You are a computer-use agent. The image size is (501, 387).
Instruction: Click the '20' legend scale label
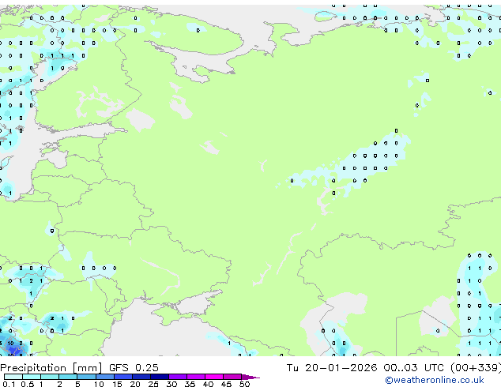point(135,384)
